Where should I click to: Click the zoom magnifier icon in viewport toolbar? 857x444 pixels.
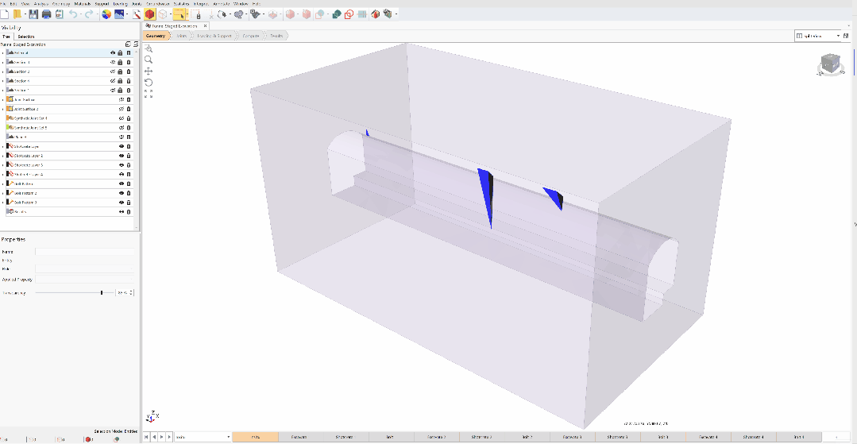point(149,60)
